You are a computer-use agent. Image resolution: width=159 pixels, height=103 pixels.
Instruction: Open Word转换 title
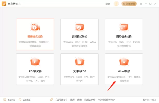click(124, 71)
